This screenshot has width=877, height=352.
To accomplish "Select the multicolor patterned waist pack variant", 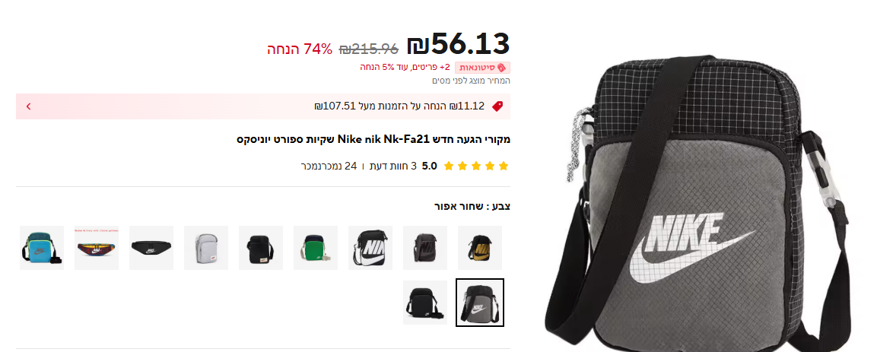I will coord(96,248).
